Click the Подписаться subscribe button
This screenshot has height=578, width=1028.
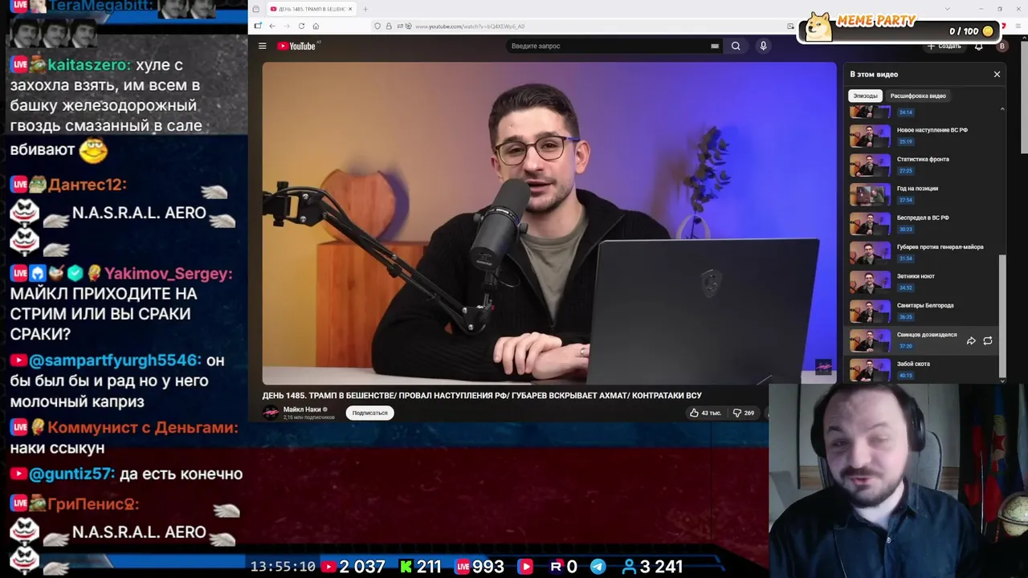click(x=369, y=413)
